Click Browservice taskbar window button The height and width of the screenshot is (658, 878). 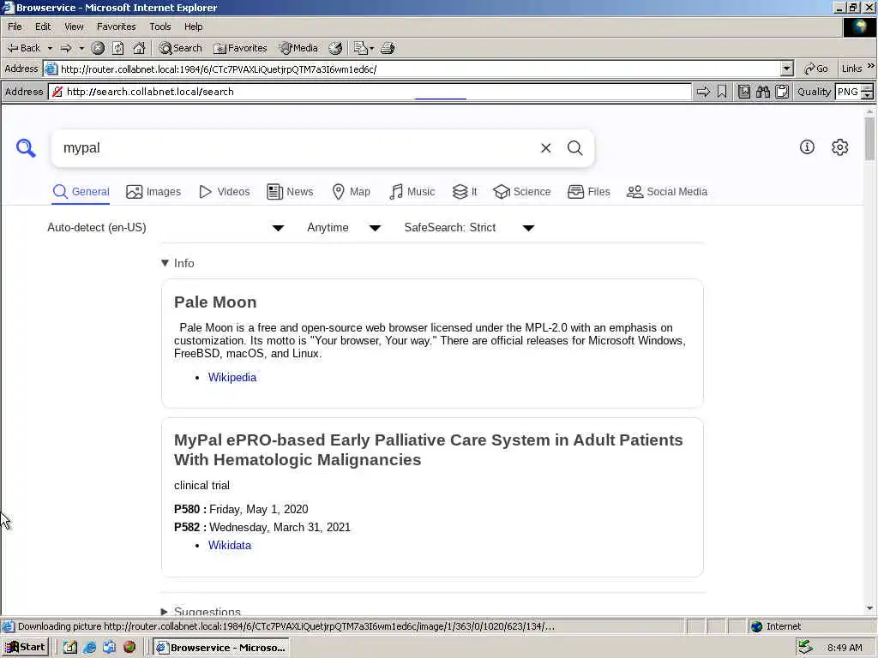tap(221, 648)
